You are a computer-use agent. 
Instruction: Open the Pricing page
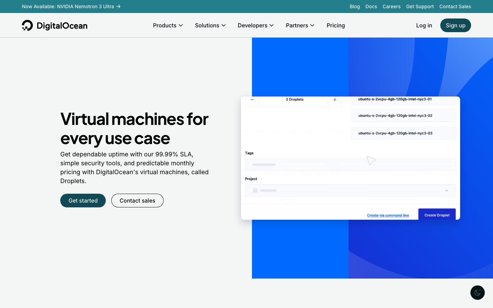click(336, 25)
